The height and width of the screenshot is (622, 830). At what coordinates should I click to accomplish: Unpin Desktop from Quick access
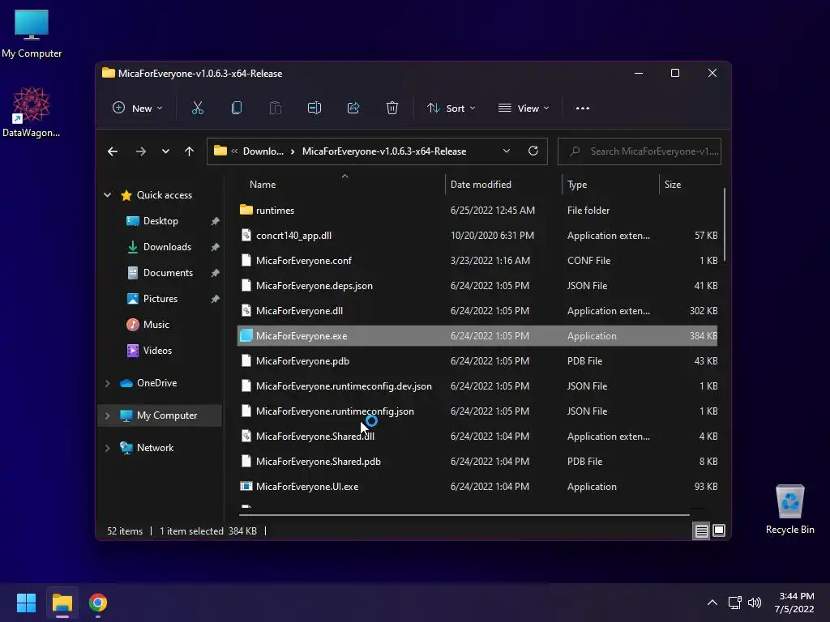pyautogui.click(x=215, y=221)
